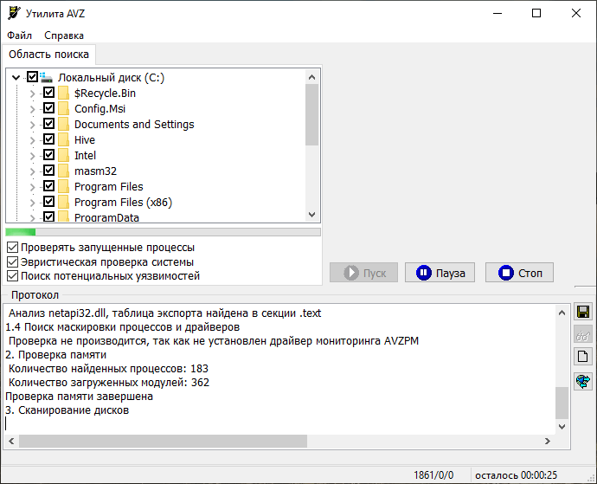Toggle 'Эвристическая проверка системы' checkbox

pyautogui.click(x=12, y=262)
